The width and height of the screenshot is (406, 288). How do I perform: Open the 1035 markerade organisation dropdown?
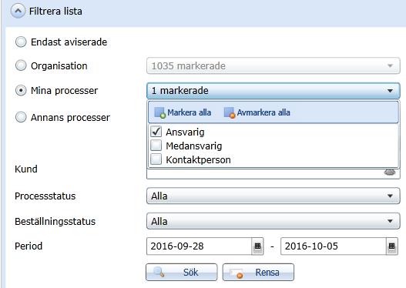[273, 65]
